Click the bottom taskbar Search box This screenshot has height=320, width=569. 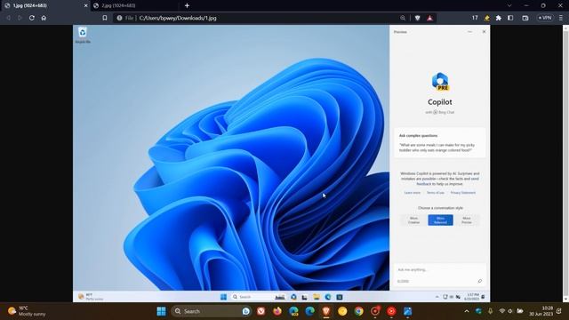[212, 311]
